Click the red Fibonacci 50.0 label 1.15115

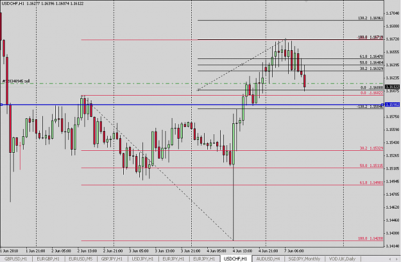(371, 166)
